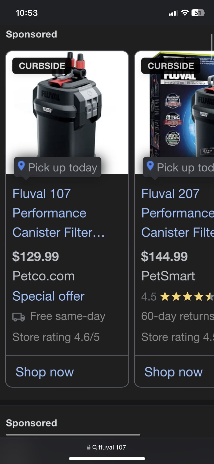Tap the battery indicator showing 51
Screen dimensions: 214x464
pyautogui.click(x=198, y=13)
